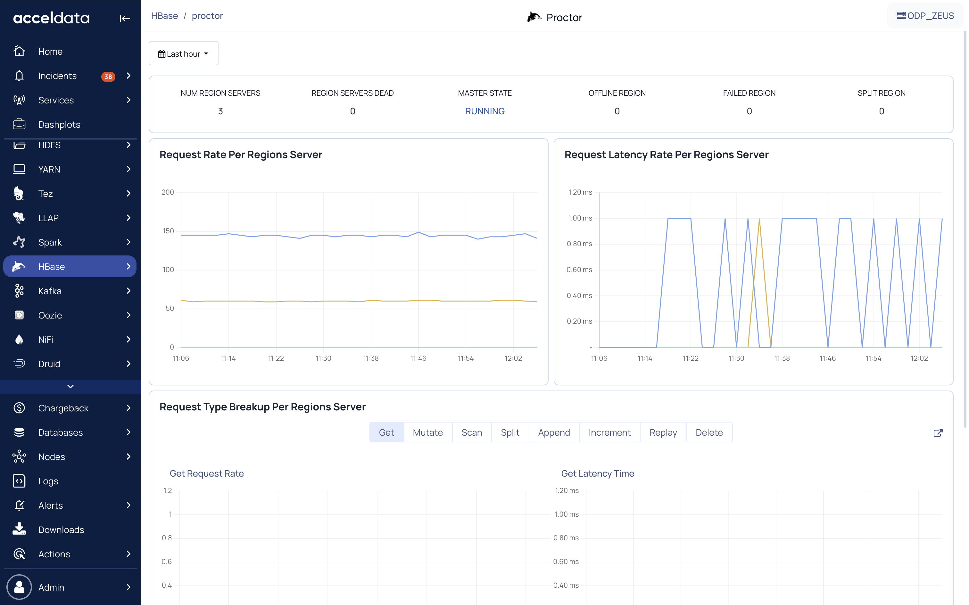Screen dimensions: 969x605
Task: Select the Scan request type tab
Action: [471, 432]
